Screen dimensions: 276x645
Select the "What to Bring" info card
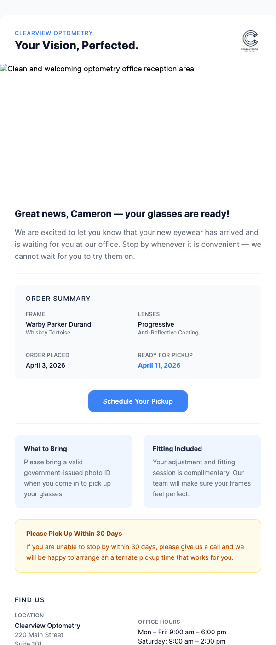pos(74,471)
